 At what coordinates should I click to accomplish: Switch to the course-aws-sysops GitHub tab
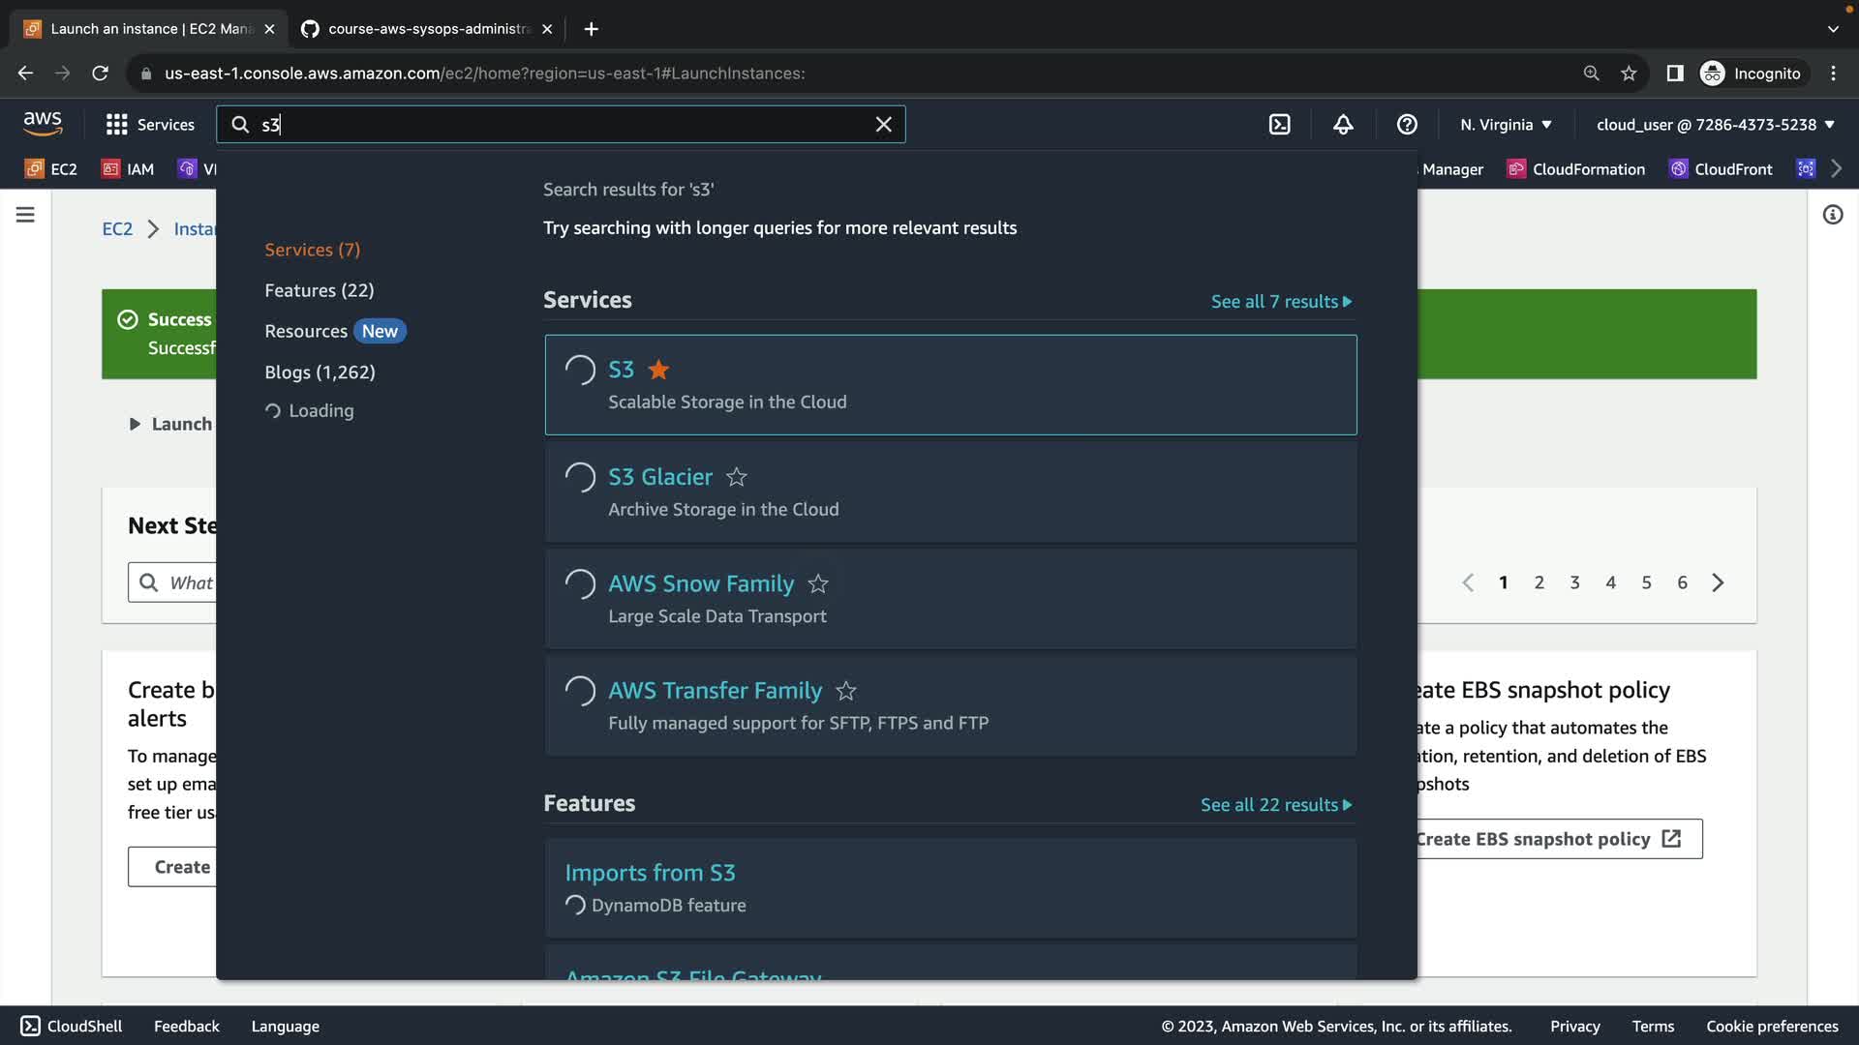(426, 29)
